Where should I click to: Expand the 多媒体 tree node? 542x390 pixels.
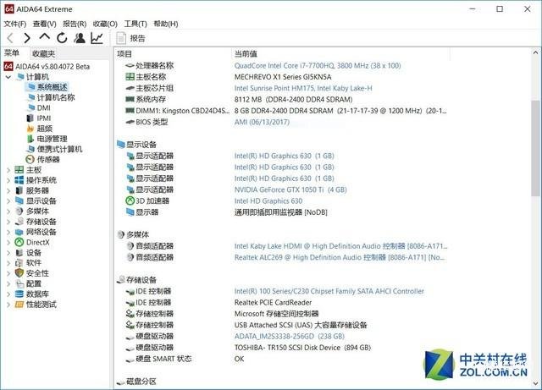coord(8,211)
